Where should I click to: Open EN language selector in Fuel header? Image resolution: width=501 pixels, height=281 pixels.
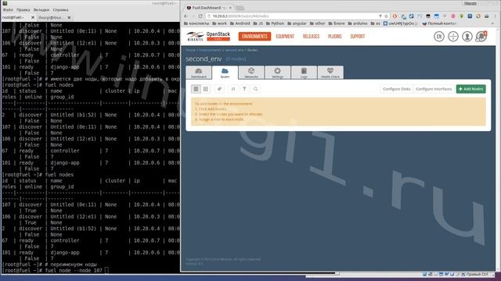coord(439,37)
